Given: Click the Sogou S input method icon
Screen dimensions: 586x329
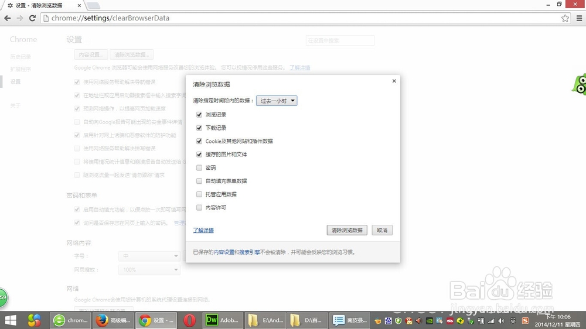Looking at the screenshot, I should 525,321.
